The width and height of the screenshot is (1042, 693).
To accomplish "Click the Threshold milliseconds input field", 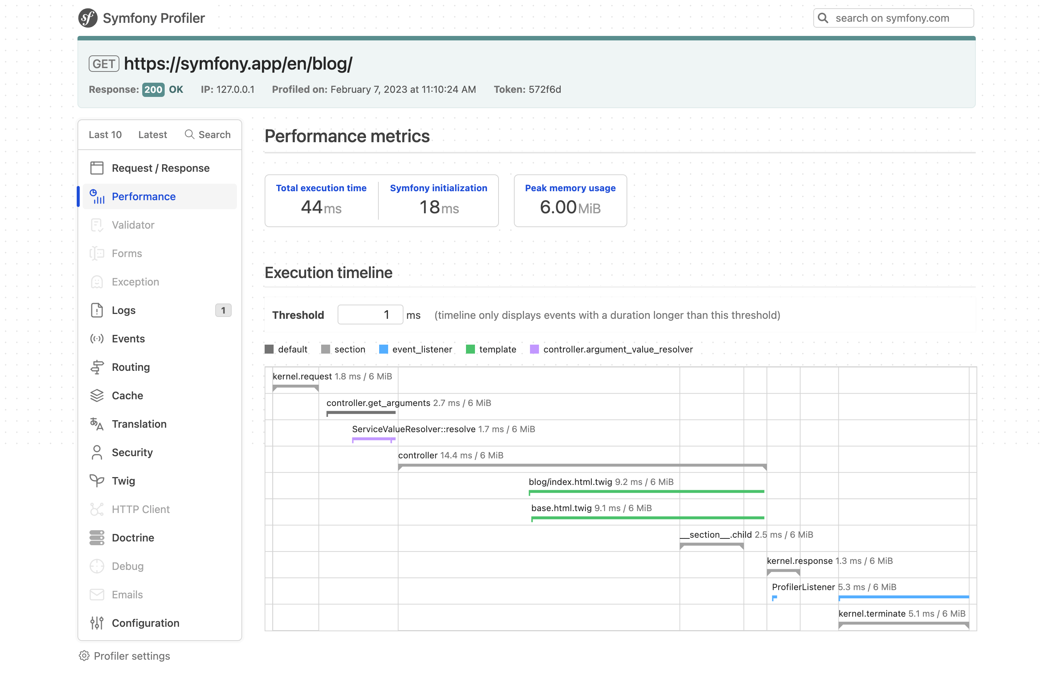I will [x=370, y=315].
